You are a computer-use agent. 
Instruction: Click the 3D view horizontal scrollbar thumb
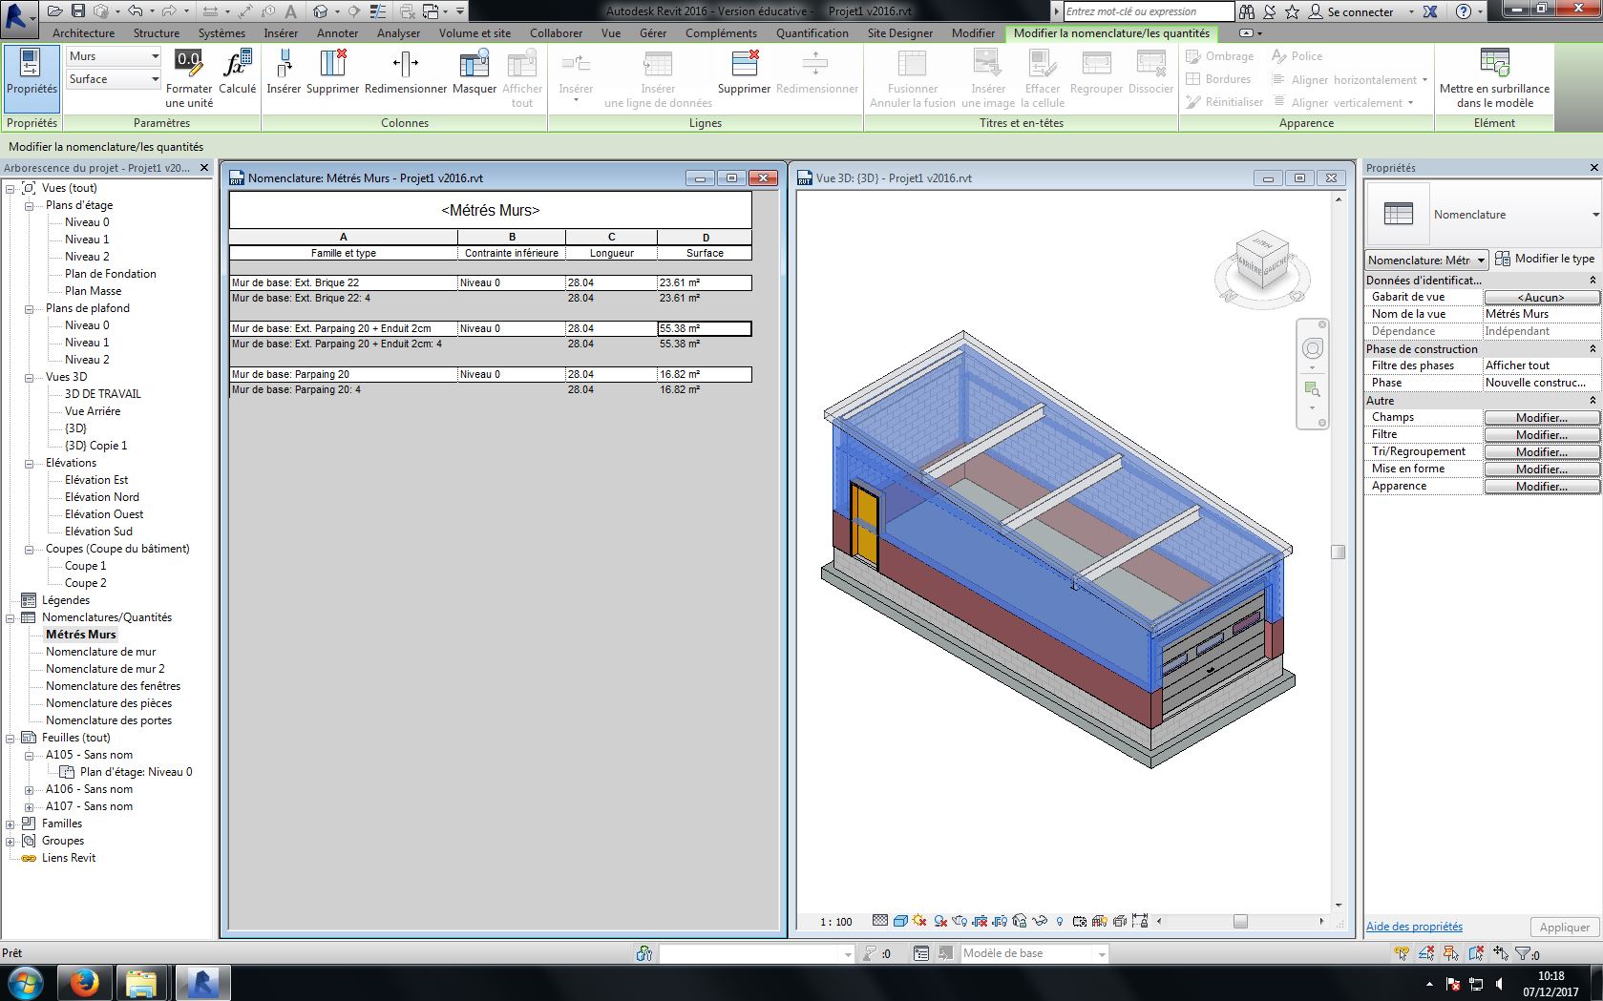coord(1239,921)
